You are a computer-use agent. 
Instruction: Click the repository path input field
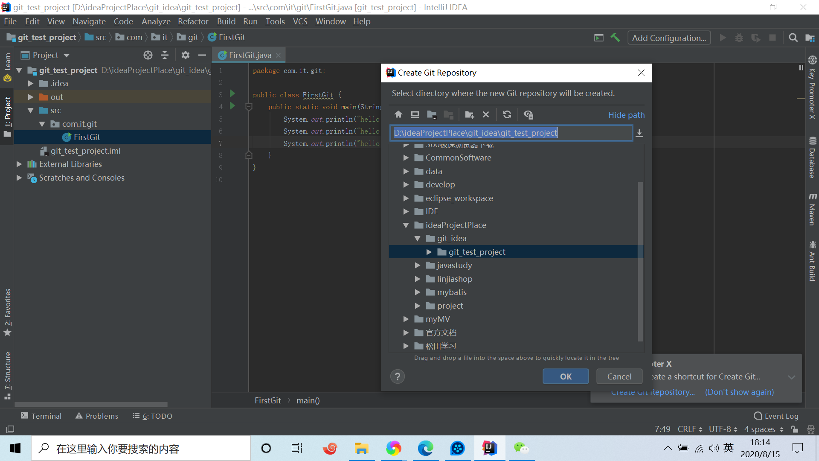point(511,133)
